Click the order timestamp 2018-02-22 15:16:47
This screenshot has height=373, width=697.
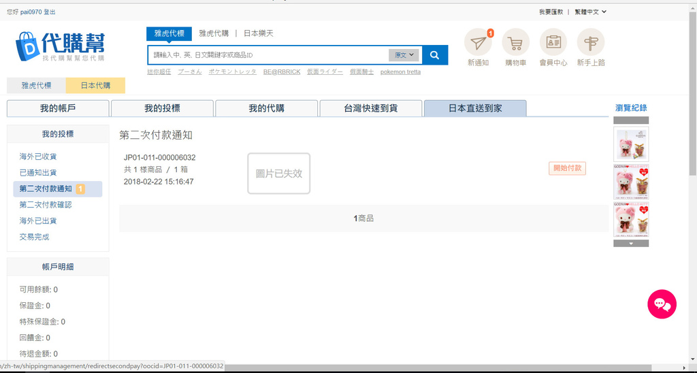[x=159, y=181]
